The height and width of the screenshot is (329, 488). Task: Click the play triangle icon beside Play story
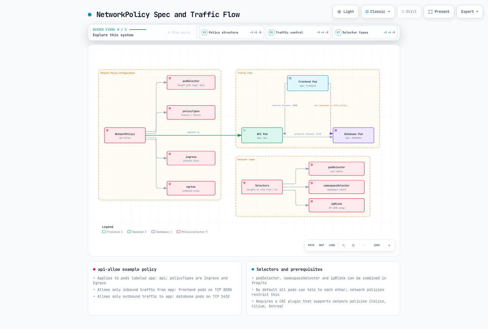coord(169,32)
